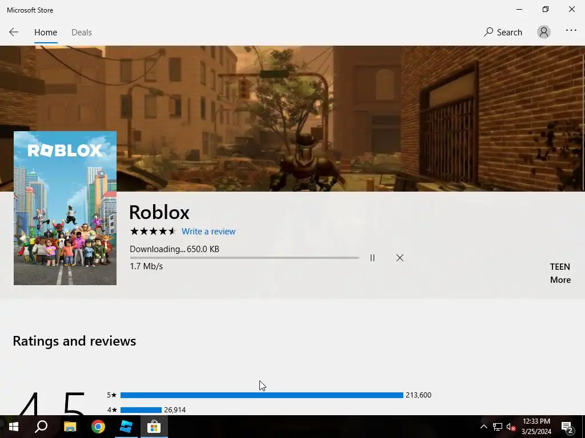Click the muted volume tray icon
Image resolution: width=585 pixels, height=438 pixels.
511,427
